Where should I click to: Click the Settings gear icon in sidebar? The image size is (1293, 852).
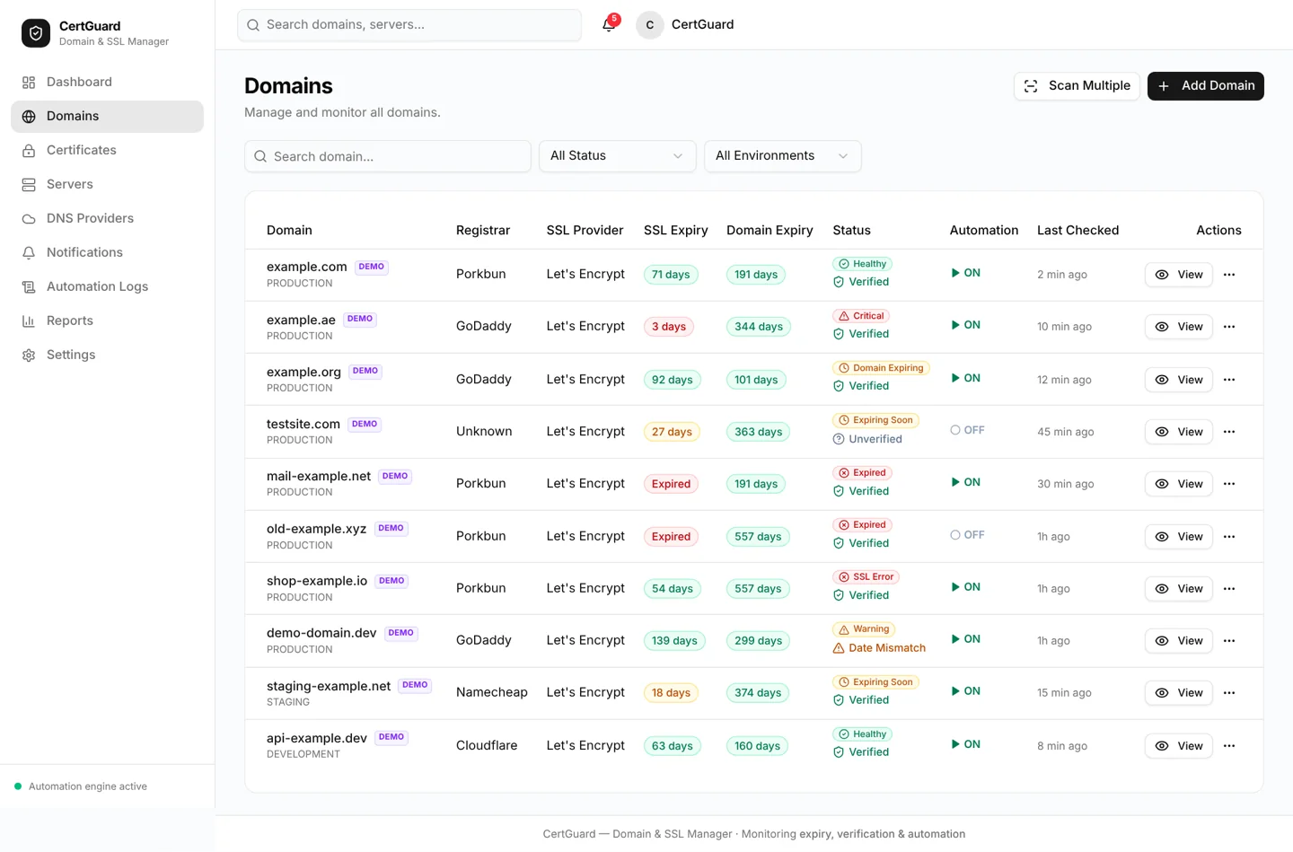click(29, 356)
